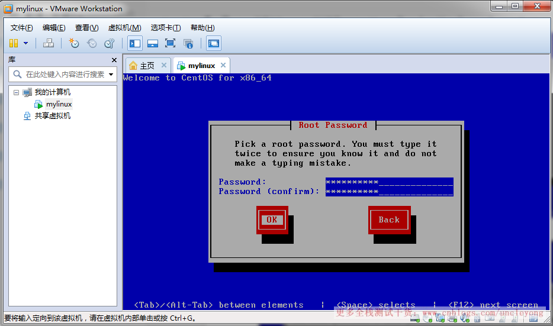Click the Password (confirm) input field

(x=390, y=192)
